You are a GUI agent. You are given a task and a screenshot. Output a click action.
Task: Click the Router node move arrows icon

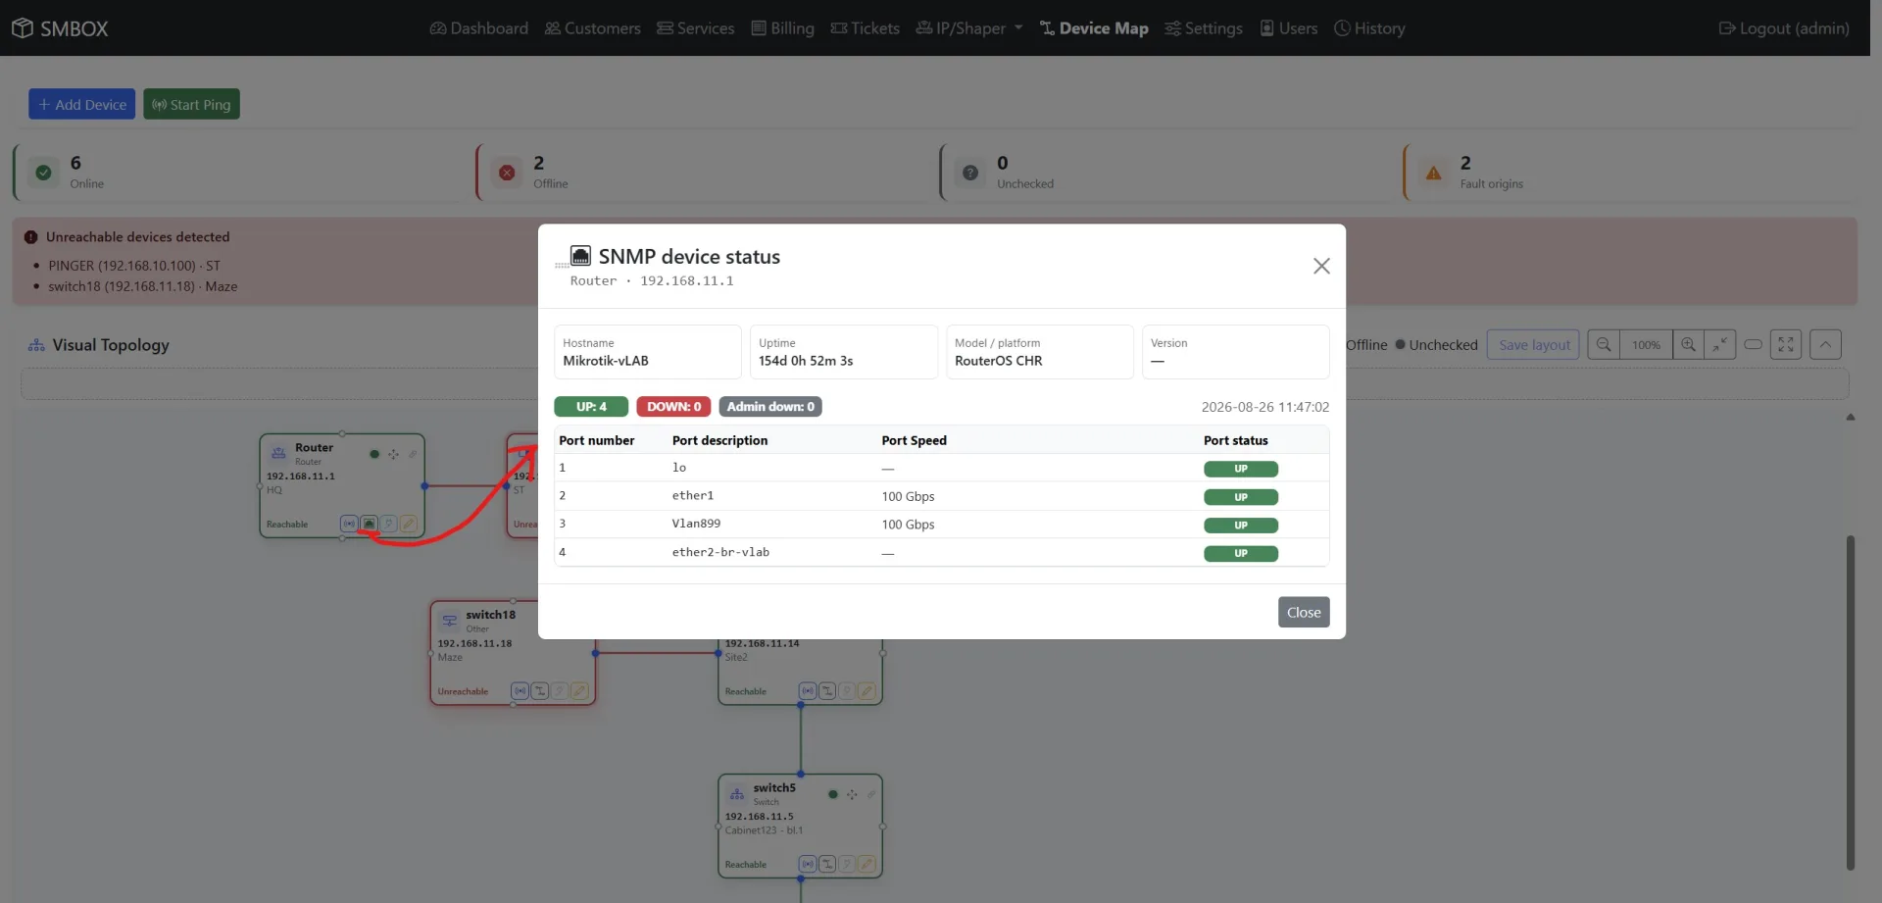point(393,454)
